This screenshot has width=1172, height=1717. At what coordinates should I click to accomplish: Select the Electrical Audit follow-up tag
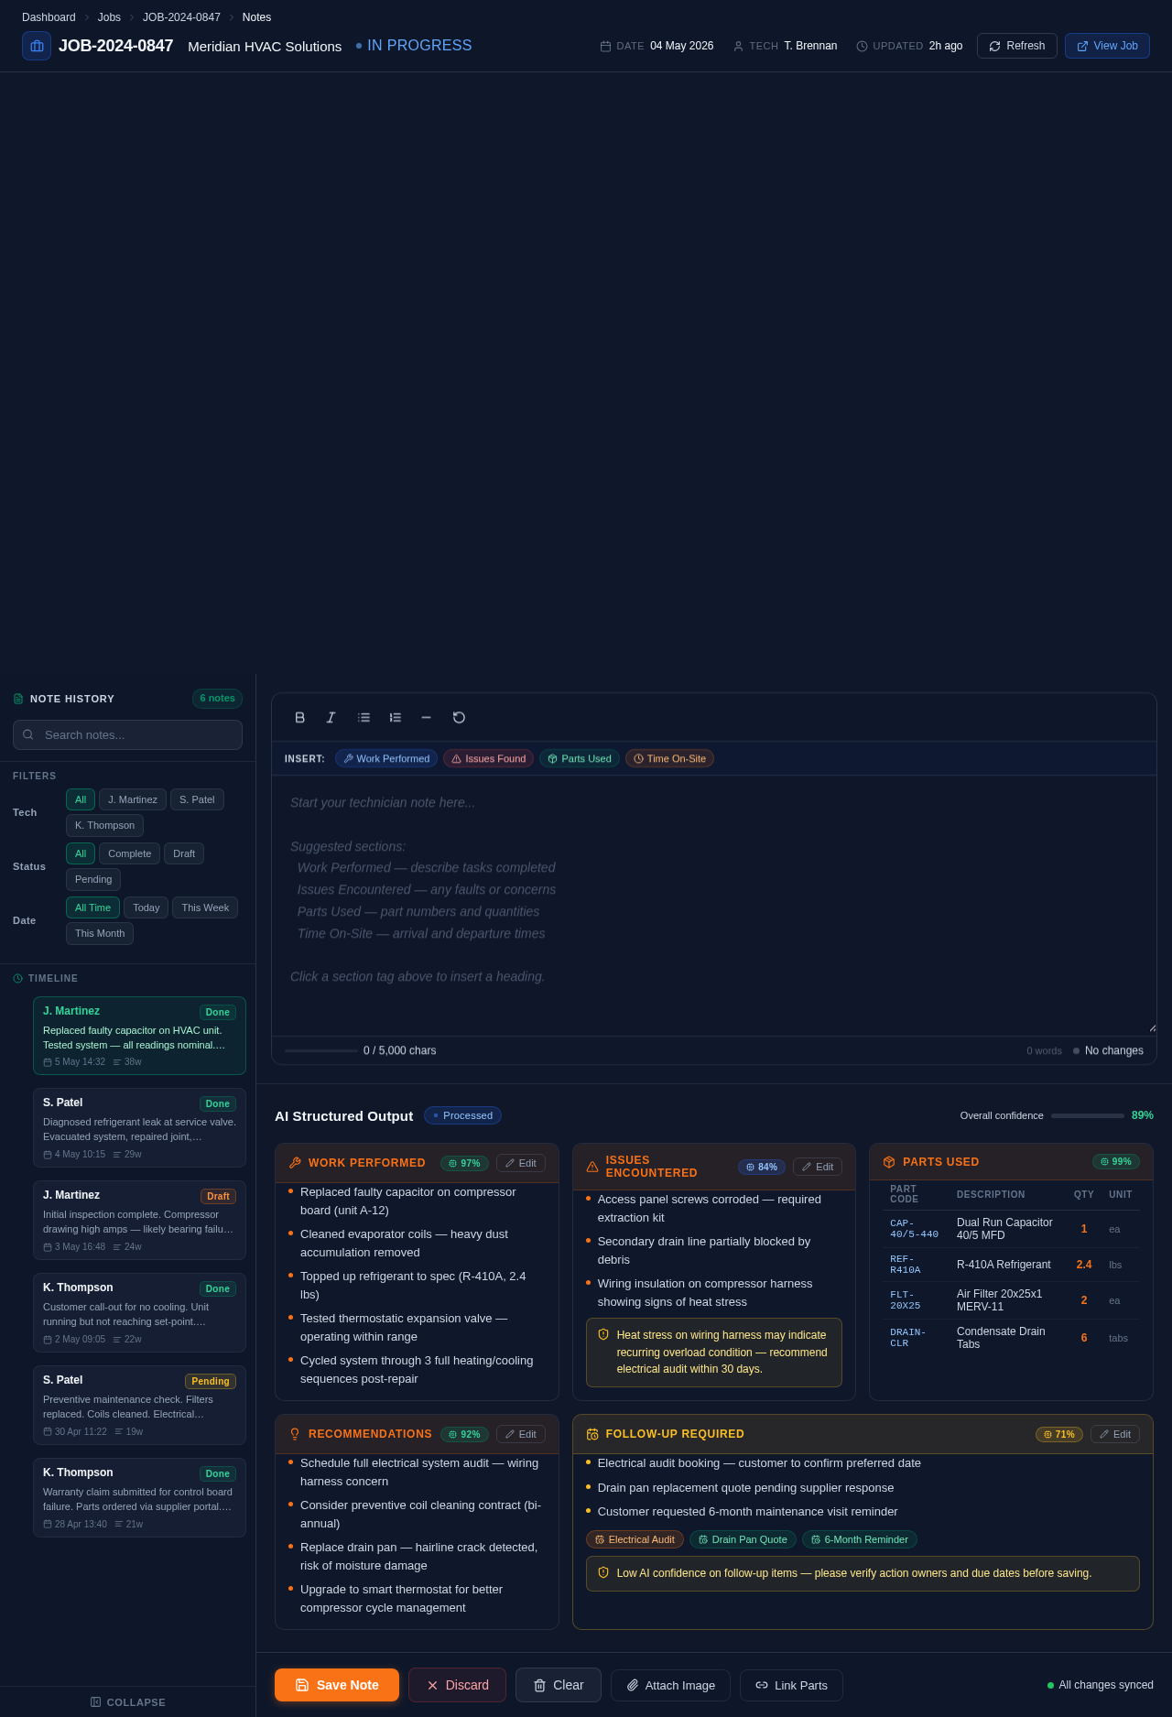635,1539
